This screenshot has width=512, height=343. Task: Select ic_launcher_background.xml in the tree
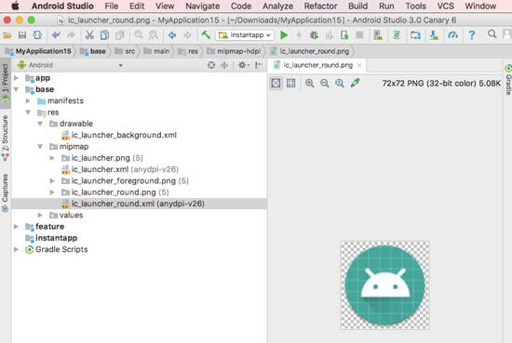(124, 135)
